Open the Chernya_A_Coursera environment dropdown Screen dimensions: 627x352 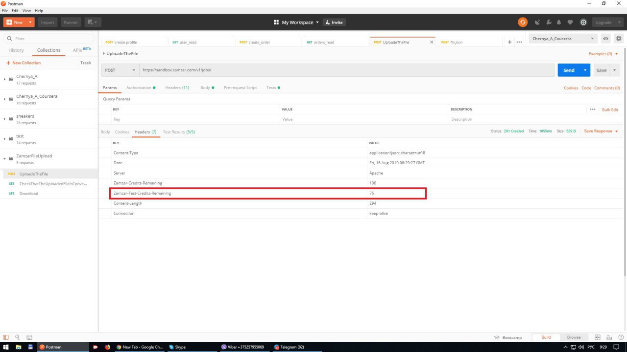(563, 39)
